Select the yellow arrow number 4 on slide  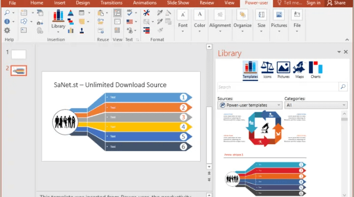[148, 127]
